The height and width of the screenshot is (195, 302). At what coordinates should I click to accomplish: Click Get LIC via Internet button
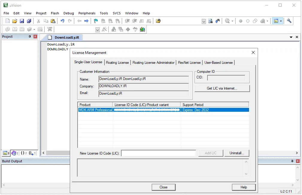[x=222, y=88]
